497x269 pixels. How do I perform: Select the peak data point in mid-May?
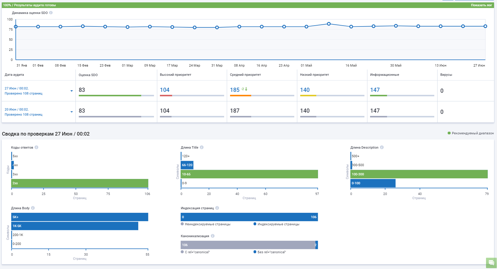pyautogui.click(x=329, y=24)
